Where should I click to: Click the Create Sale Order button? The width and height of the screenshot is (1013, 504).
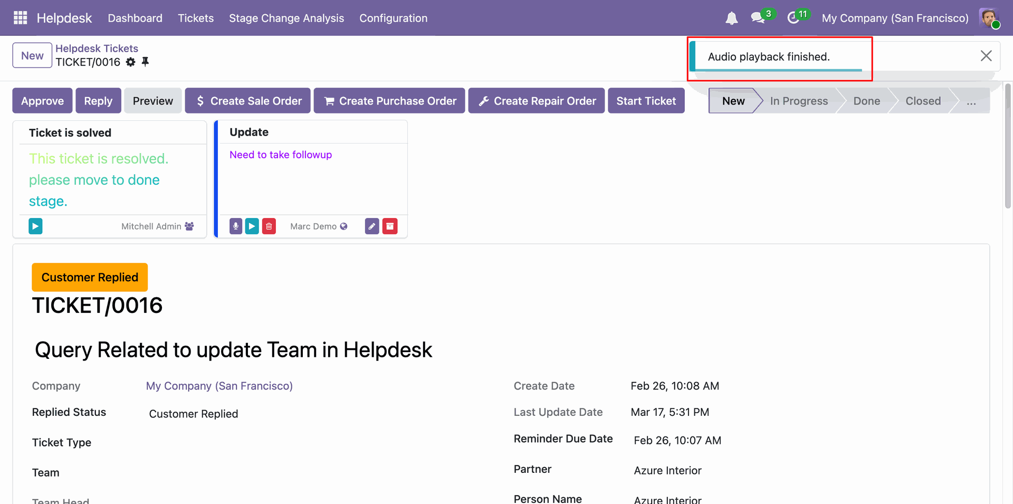pyautogui.click(x=249, y=101)
